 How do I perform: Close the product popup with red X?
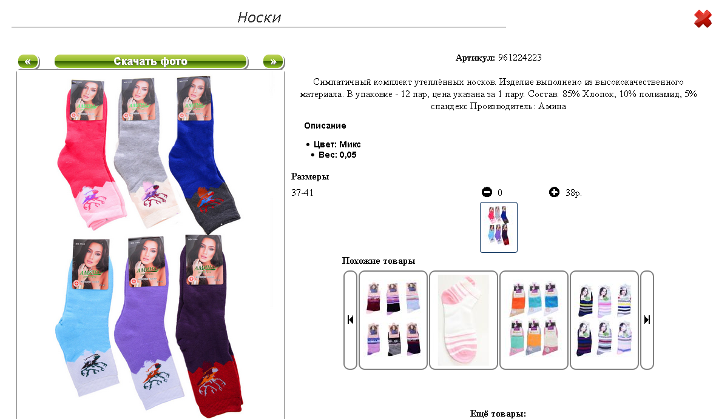703,19
